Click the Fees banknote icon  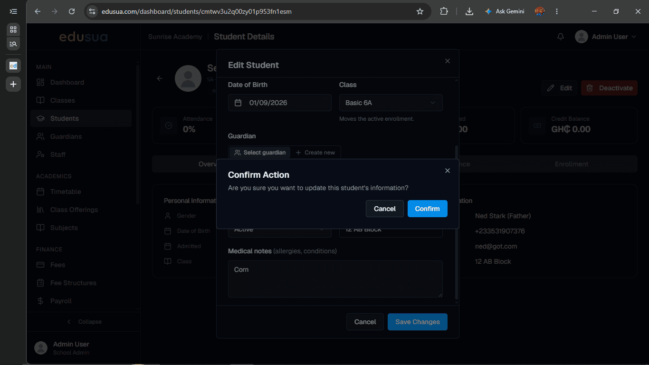click(40, 265)
